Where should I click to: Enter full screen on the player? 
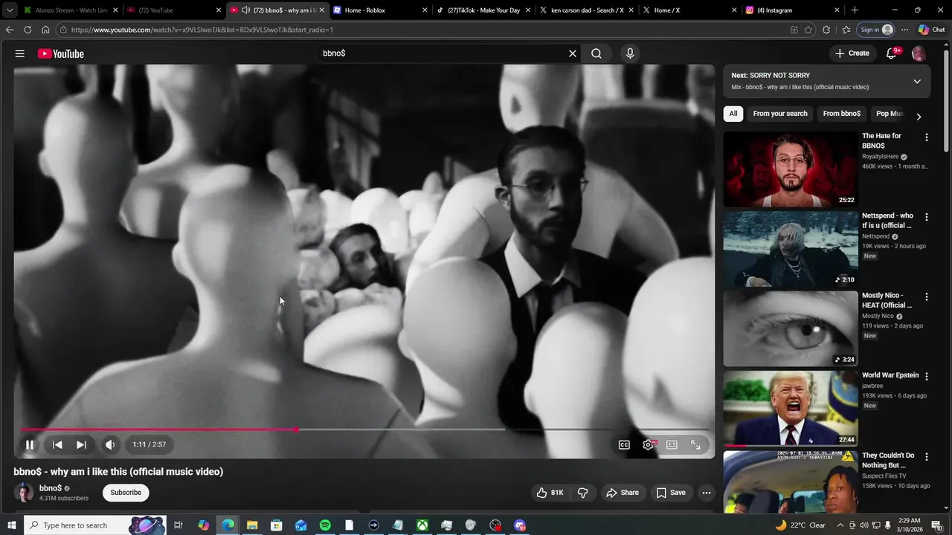pyautogui.click(x=695, y=444)
